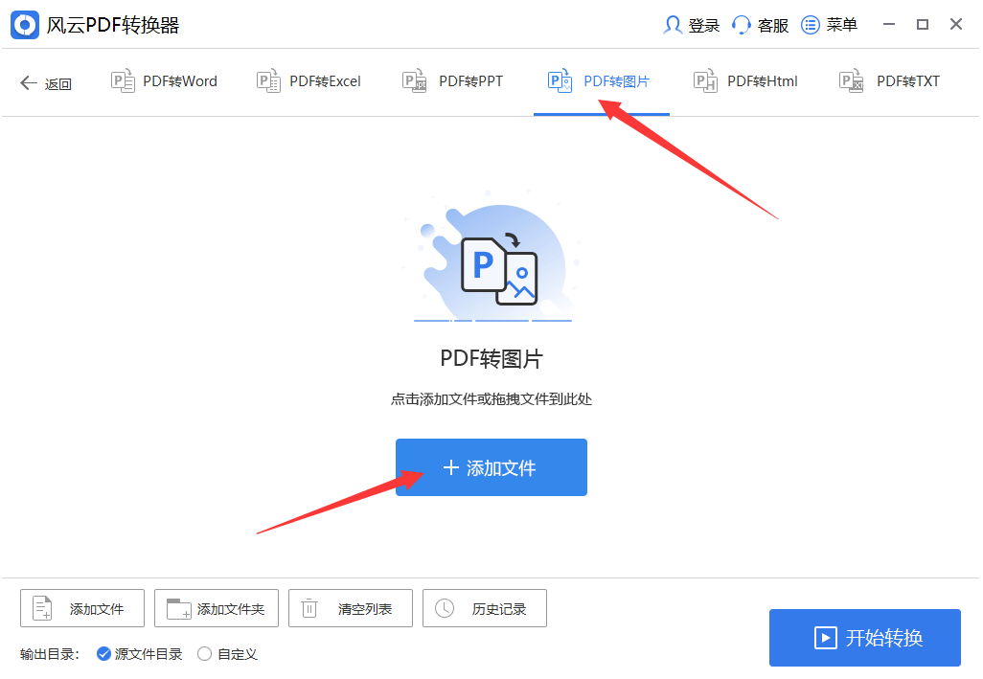Select the 源文件目录 output option

click(x=104, y=654)
